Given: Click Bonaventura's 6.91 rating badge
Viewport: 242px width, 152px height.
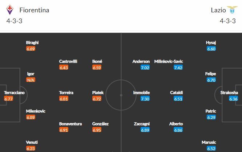Looking at the screenshot, I should click(64, 130).
